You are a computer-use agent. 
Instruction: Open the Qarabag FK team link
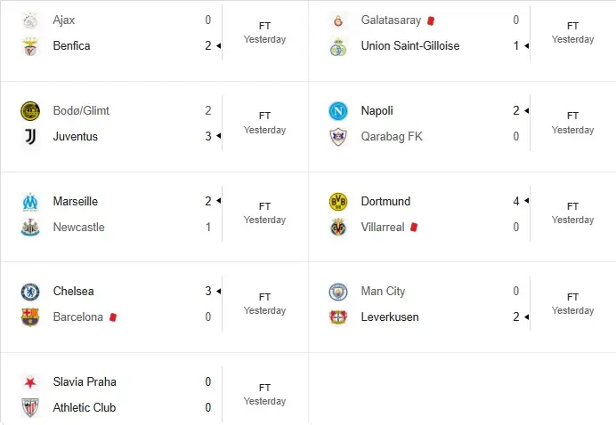point(391,137)
